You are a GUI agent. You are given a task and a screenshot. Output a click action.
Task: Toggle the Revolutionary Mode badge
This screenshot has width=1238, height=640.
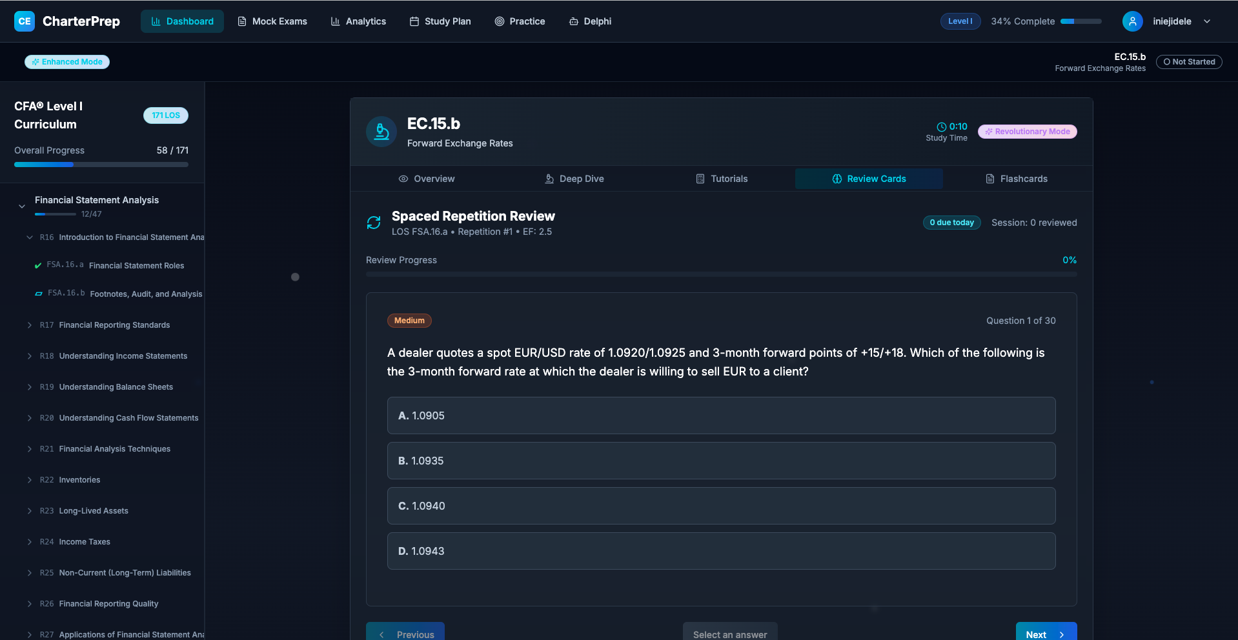[x=1028, y=132]
